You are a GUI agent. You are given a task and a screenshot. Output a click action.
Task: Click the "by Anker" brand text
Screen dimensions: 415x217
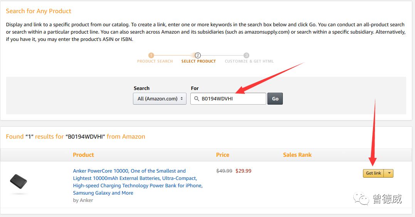83,200
